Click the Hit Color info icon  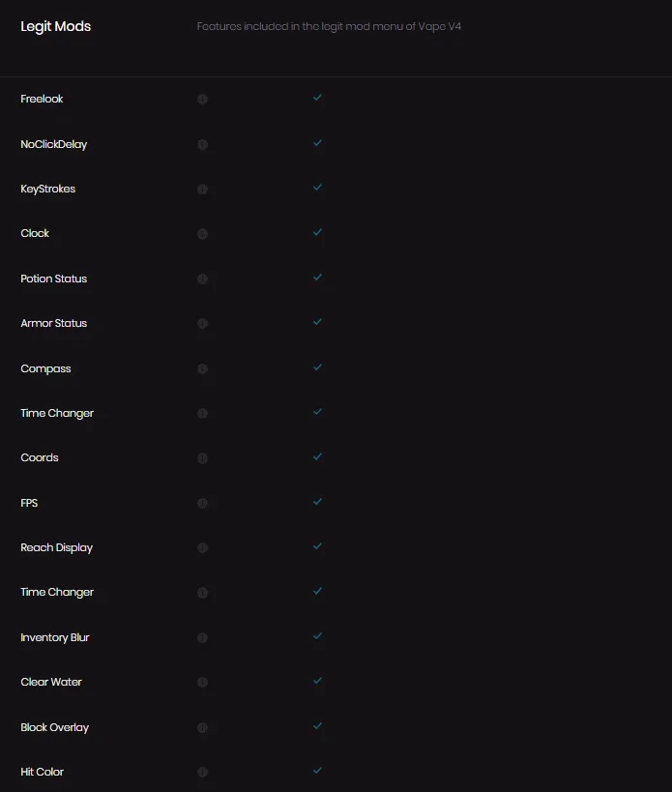click(202, 772)
